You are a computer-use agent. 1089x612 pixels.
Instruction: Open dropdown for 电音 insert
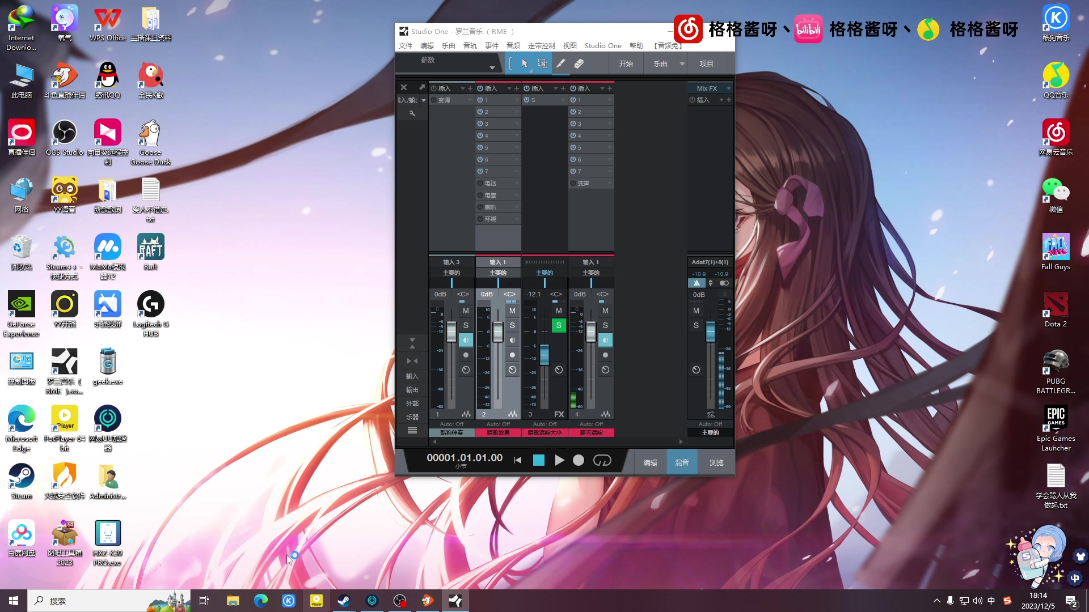coord(516,195)
